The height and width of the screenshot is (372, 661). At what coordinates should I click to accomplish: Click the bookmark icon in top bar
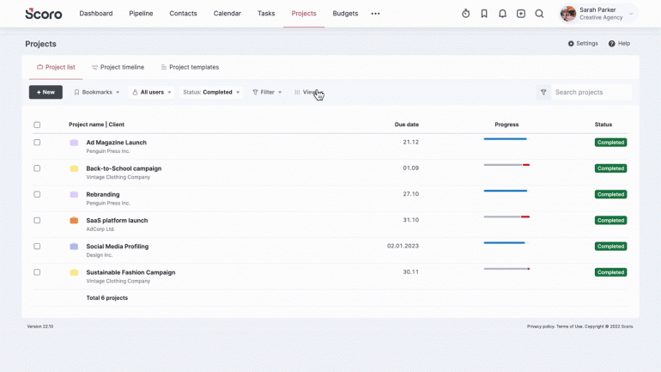pos(484,14)
